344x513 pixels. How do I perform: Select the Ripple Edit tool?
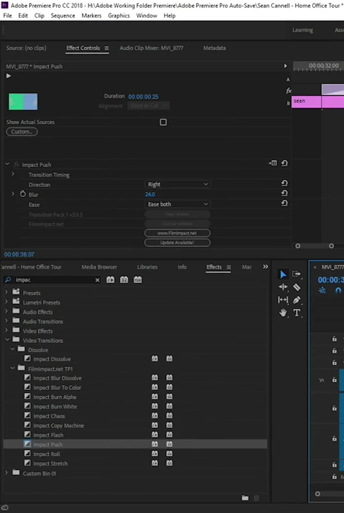coord(283,287)
